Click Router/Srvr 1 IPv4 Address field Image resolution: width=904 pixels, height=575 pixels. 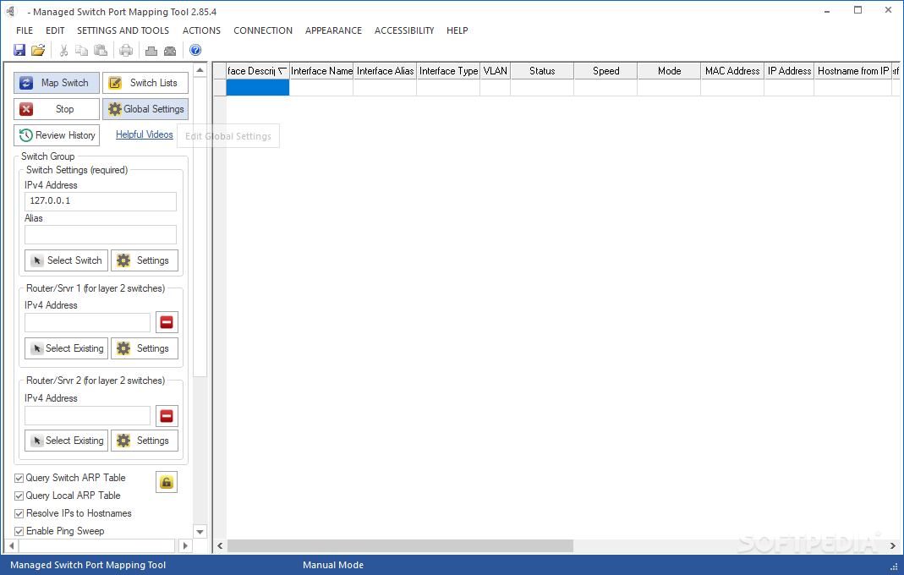87,322
